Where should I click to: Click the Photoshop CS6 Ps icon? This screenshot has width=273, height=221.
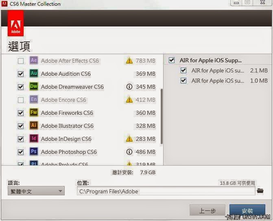coord(34,151)
